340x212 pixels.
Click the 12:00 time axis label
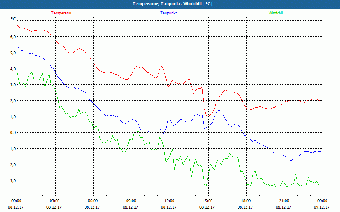(170, 201)
